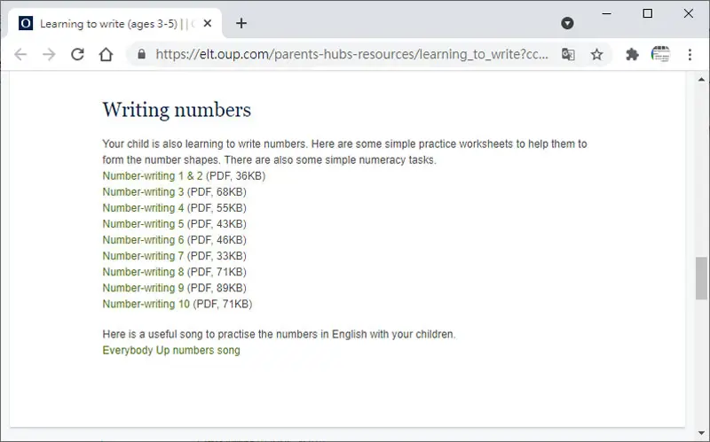Close the Learning to write tab
Screen dimensions: 710x442
[208, 24]
